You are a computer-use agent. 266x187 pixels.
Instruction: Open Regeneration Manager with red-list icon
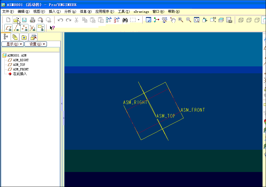coord(117,20)
